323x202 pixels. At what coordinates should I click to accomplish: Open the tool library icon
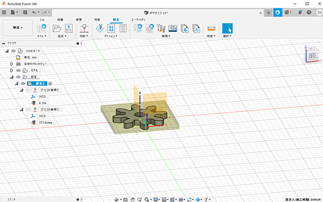[161, 29]
